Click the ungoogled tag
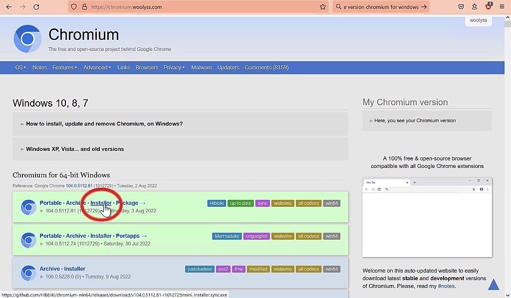The height and width of the screenshot is (298, 511). click(256, 236)
